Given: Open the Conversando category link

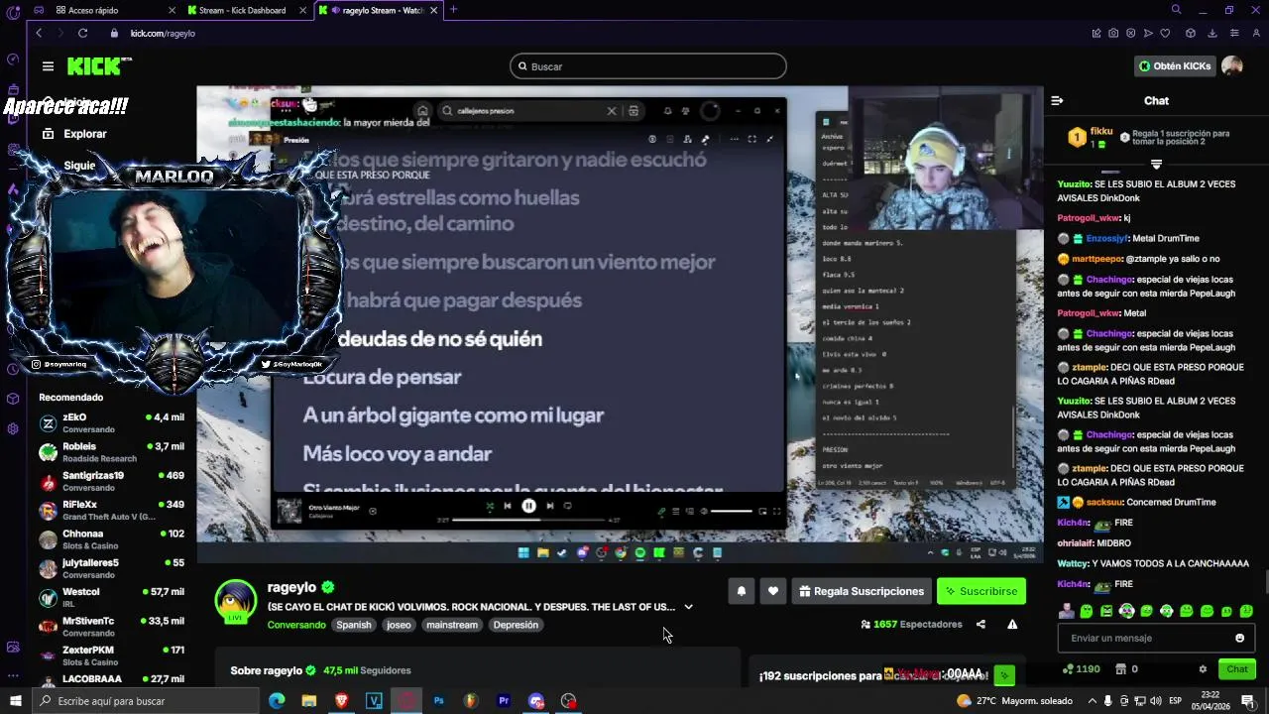Looking at the screenshot, I should pyautogui.click(x=296, y=625).
